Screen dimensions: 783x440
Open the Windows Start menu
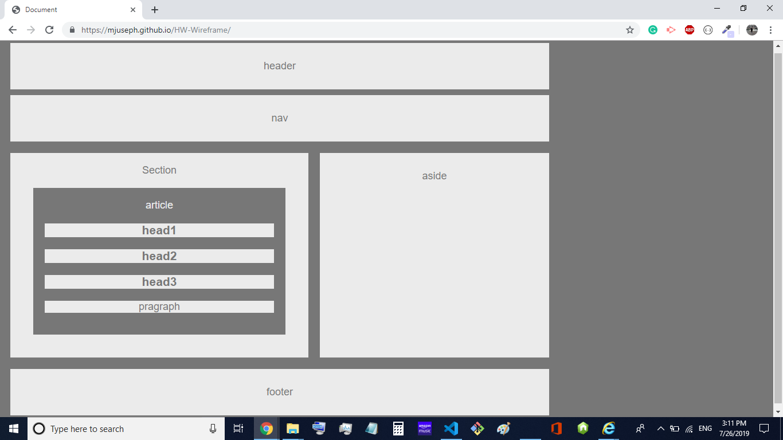tap(14, 429)
